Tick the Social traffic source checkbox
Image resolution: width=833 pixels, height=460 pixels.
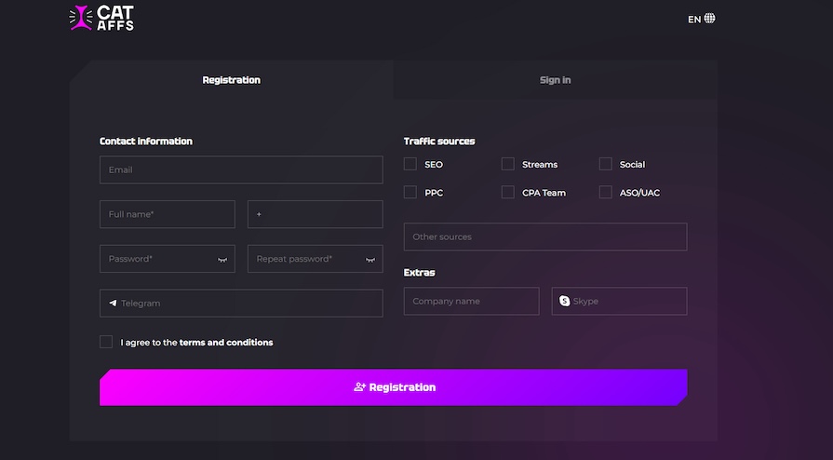[x=606, y=164]
